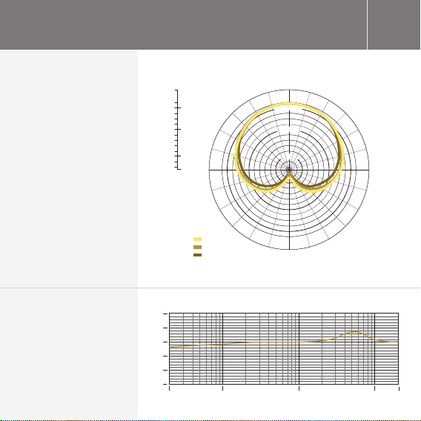Click the bright yellow legend swatch

pos(197,239)
